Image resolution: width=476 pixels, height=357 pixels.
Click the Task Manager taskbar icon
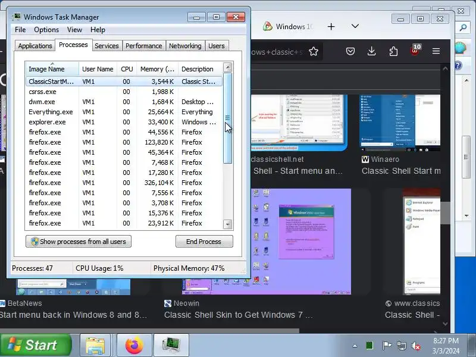click(x=171, y=346)
